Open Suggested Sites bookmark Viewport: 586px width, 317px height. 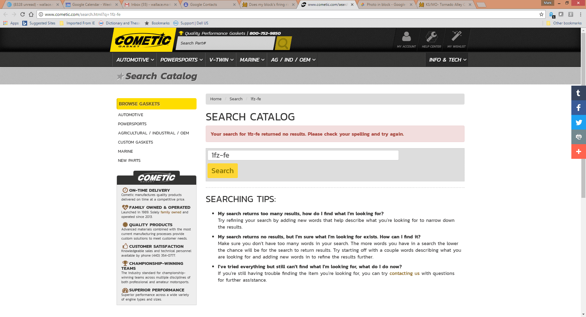(39, 23)
